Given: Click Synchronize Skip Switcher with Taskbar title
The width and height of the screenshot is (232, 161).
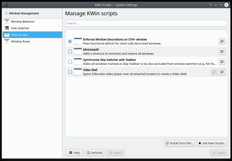Looking at the screenshot, I should tap(110, 60).
